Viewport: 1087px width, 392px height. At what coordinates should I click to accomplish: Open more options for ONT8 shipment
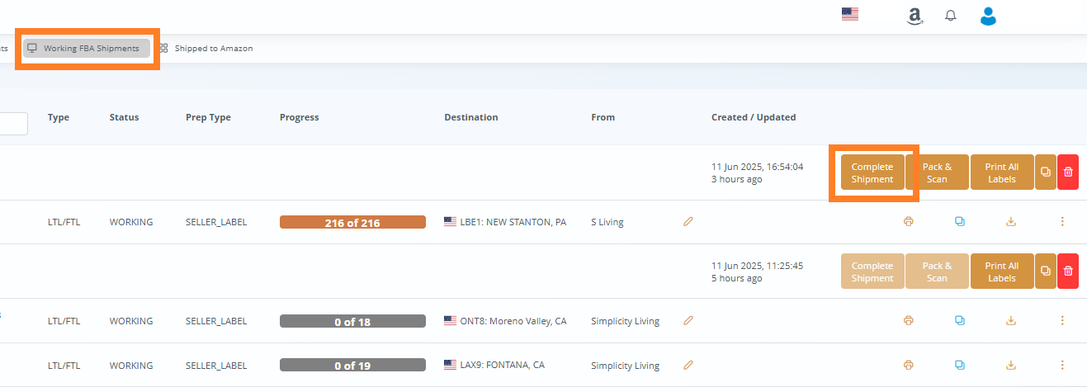coord(1062,321)
